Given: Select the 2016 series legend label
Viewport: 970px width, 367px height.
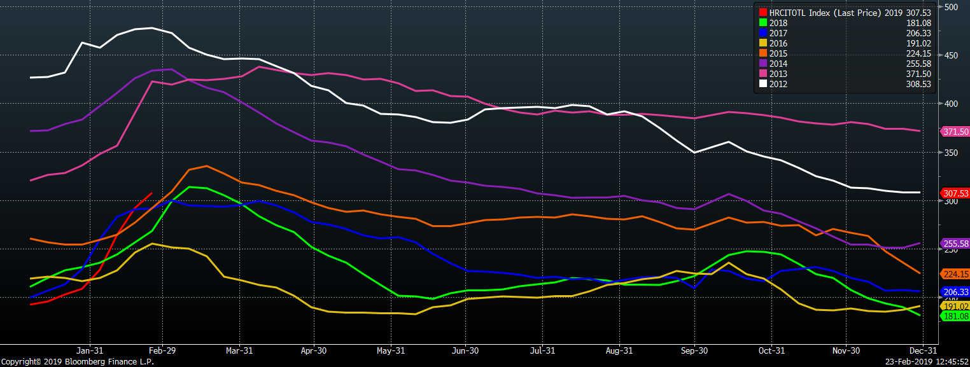Looking at the screenshot, I should point(778,43).
